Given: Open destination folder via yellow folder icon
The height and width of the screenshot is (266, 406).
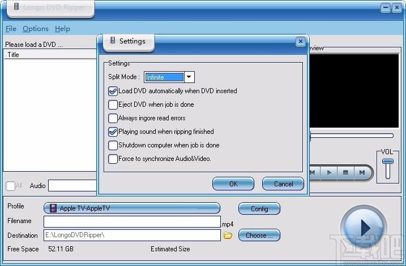Looking at the screenshot, I should (228, 236).
